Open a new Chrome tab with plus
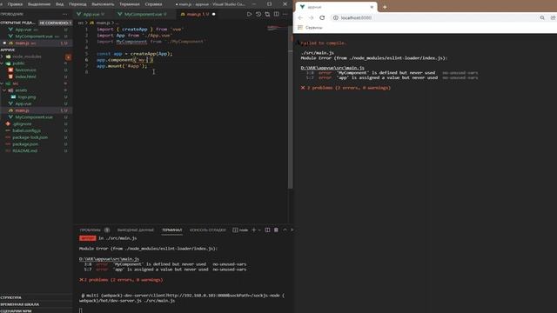Screen dimensions: 557x313 pos(385,7)
